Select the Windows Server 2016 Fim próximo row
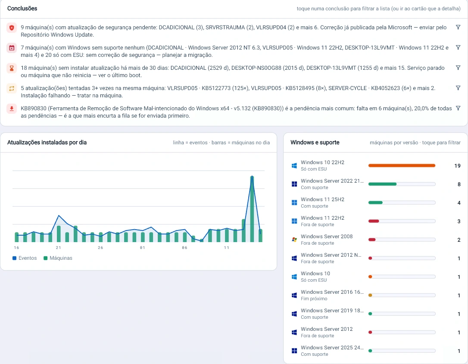The height and width of the screenshot is (364, 468). 376,295
